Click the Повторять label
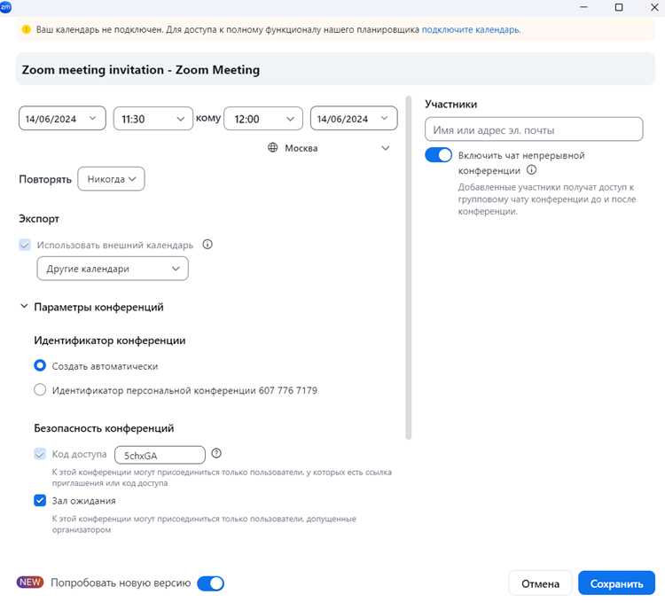The height and width of the screenshot is (610, 665). tap(45, 179)
